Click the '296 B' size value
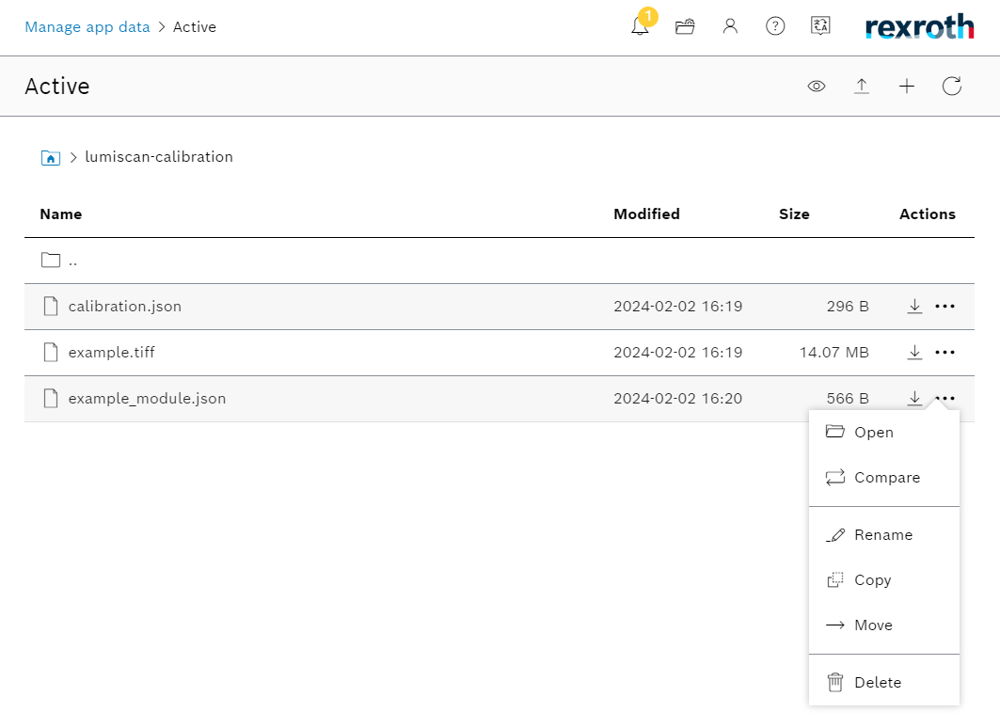1000x728 pixels. point(848,307)
